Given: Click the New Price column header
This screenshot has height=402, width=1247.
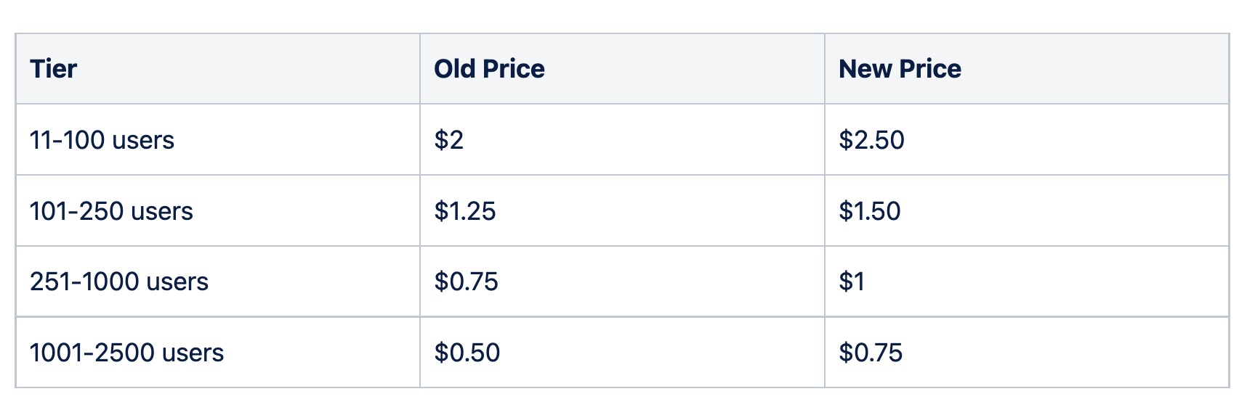Looking at the screenshot, I should [1027, 68].
